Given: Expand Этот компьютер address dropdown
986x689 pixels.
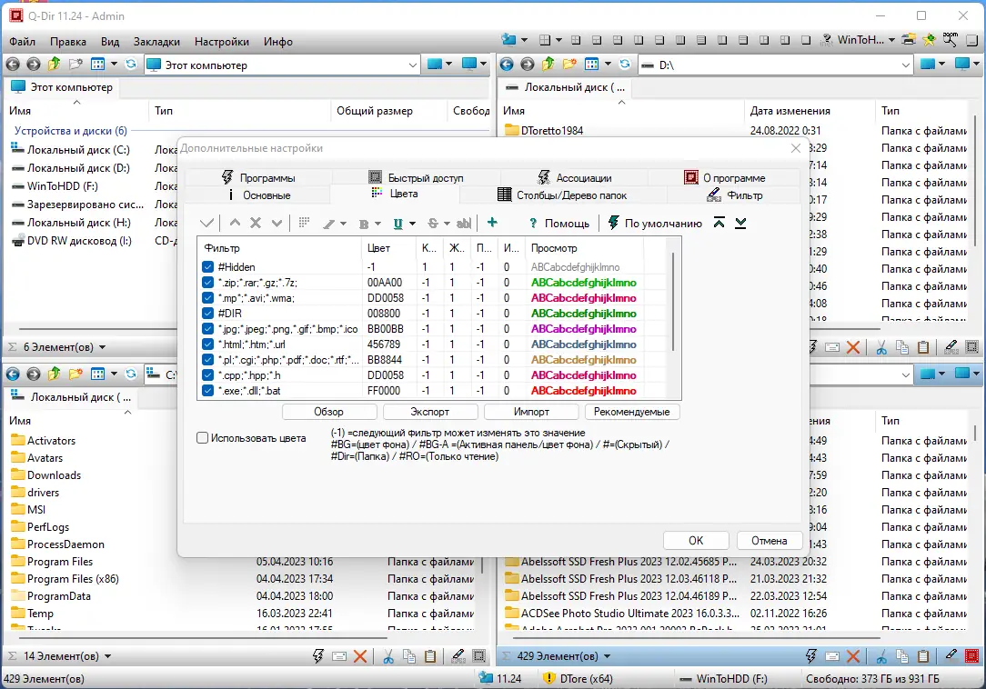Looking at the screenshot, I should click(413, 65).
